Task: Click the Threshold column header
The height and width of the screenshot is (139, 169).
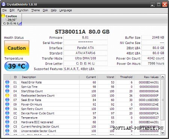Action: coord(125,77)
